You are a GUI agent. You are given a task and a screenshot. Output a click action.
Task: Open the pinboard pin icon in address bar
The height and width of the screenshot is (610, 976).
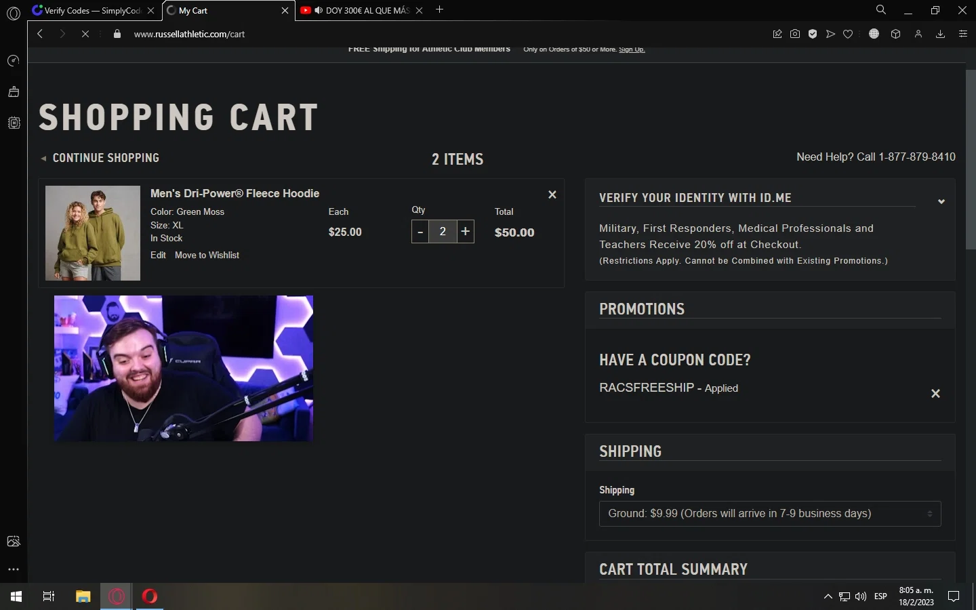point(777,34)
